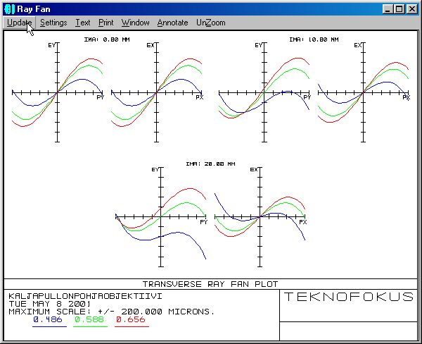Open the Settings menu
This screenshot has height=344, width=422.
(53, 23)
